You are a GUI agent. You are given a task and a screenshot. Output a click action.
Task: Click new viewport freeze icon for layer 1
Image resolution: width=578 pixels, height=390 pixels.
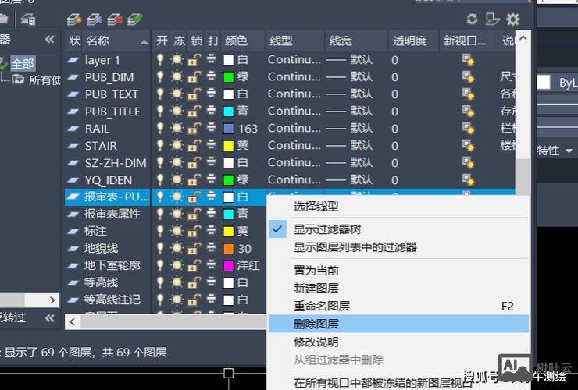pyautogui.click(x=468, y=59)
